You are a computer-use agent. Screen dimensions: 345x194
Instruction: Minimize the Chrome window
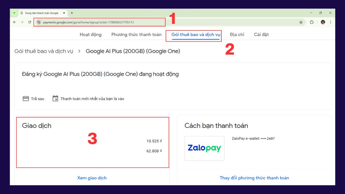pos(311,13)
